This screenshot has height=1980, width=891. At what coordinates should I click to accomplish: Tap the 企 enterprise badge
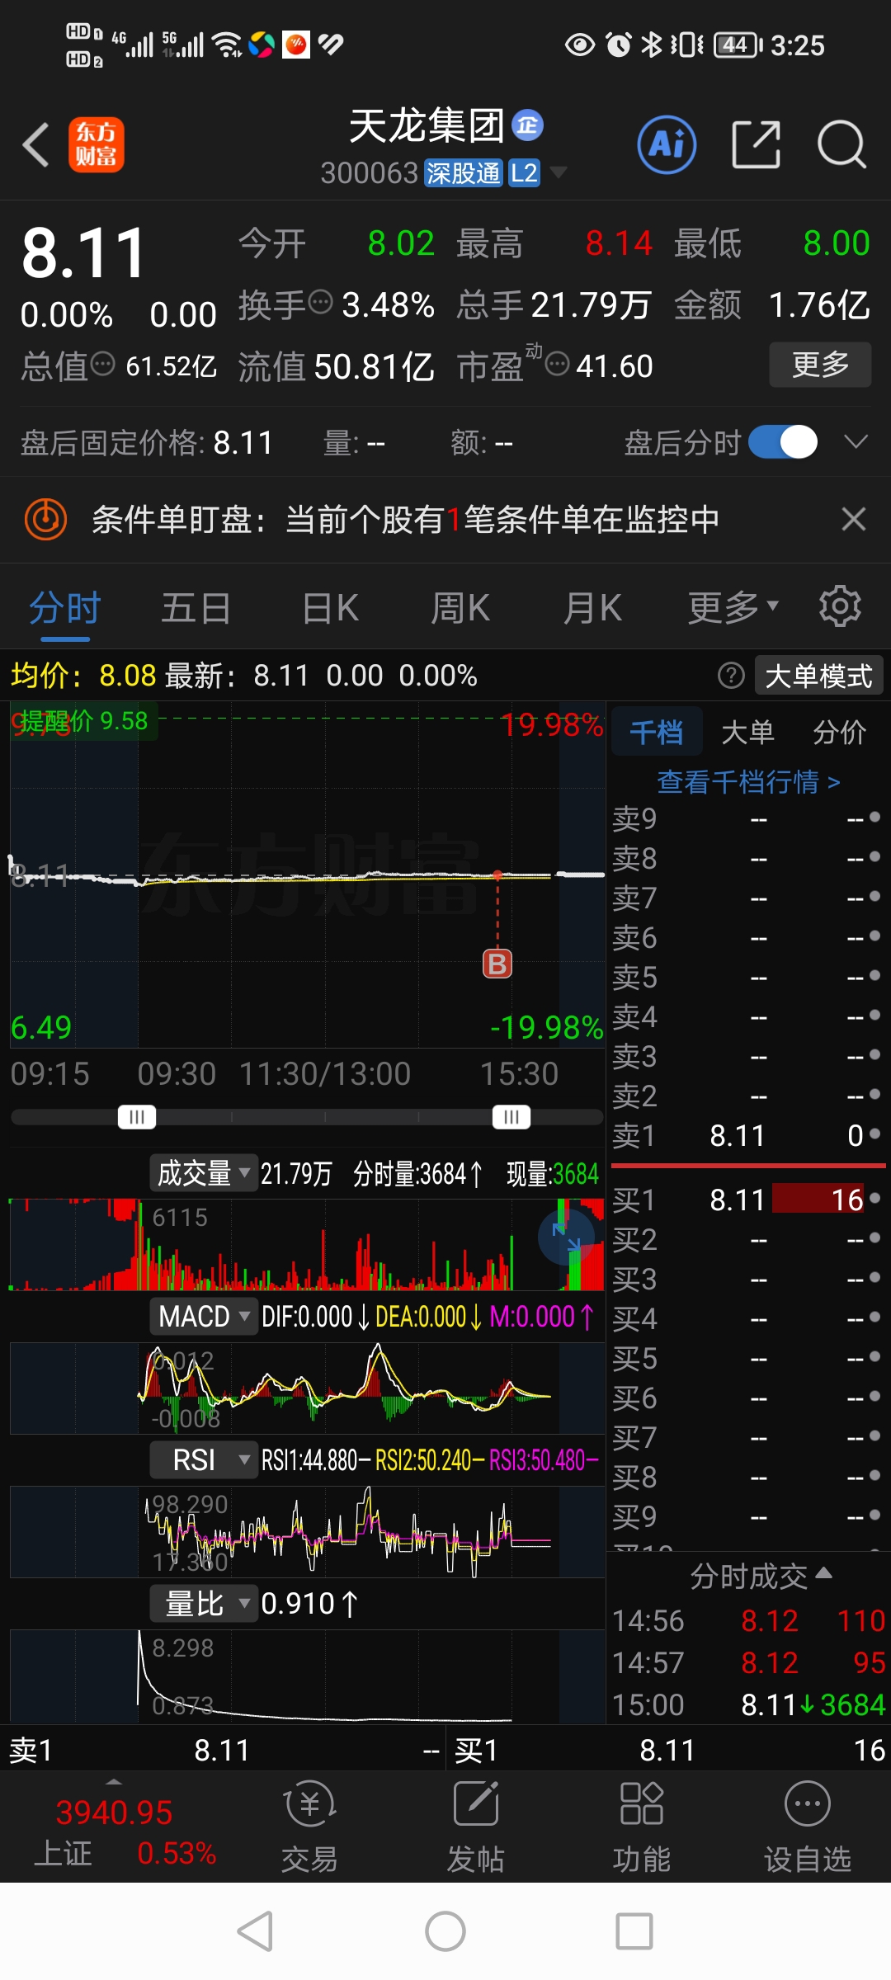[x=527, y=125]
